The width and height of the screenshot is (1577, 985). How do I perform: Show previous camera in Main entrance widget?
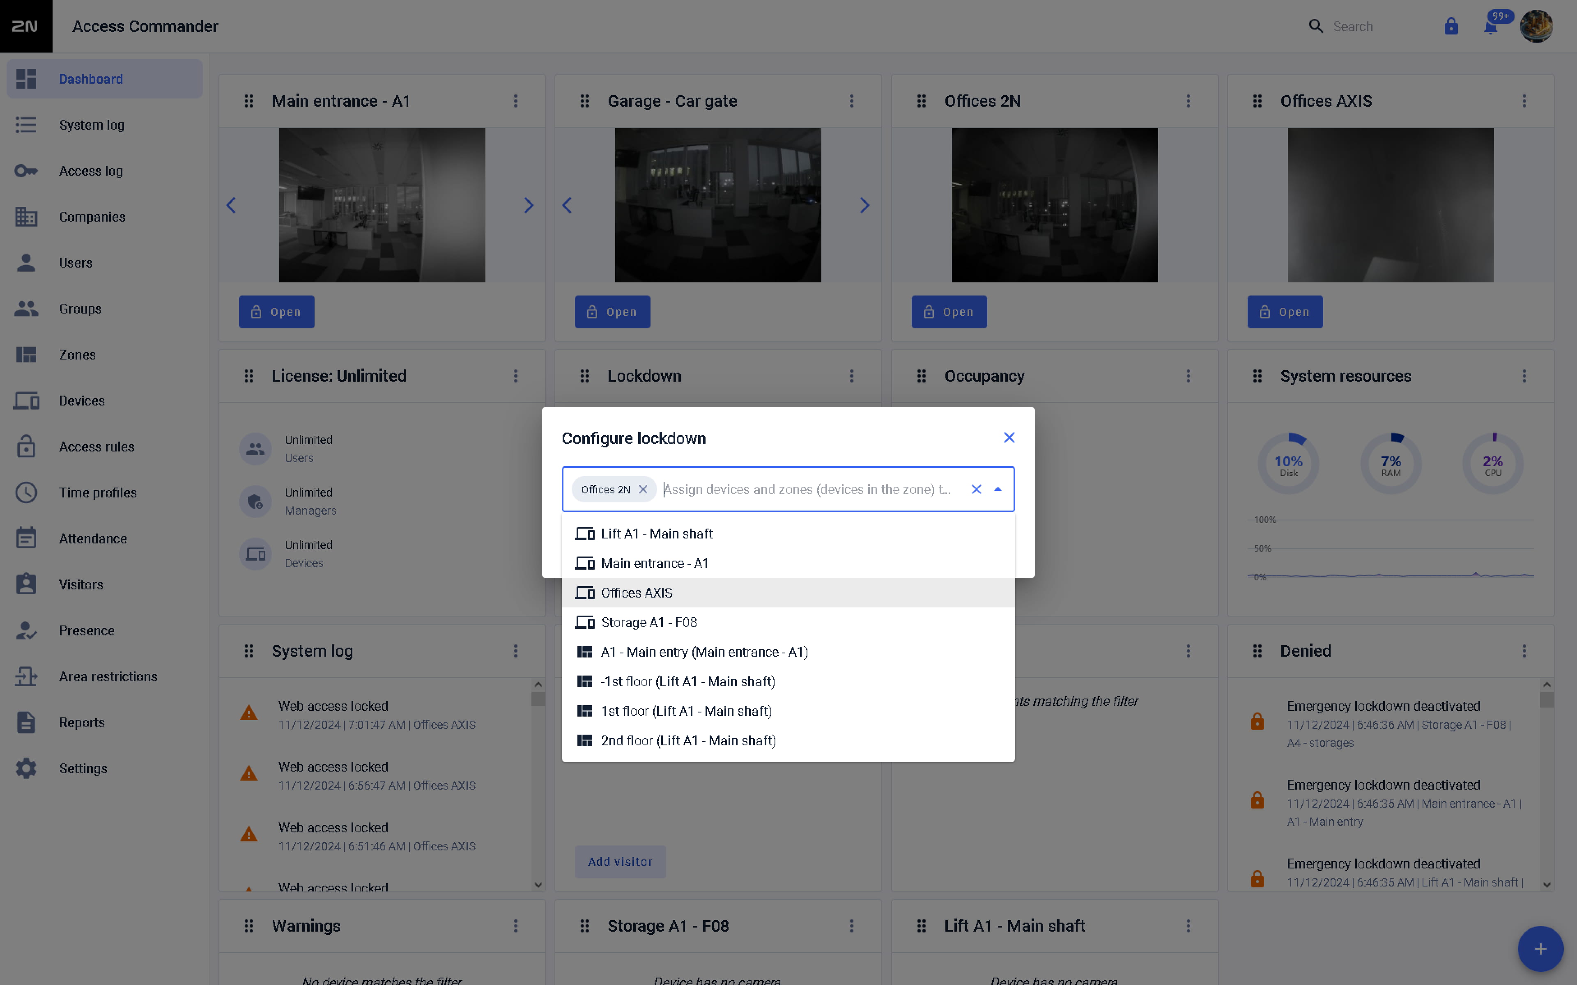point(231,205)
